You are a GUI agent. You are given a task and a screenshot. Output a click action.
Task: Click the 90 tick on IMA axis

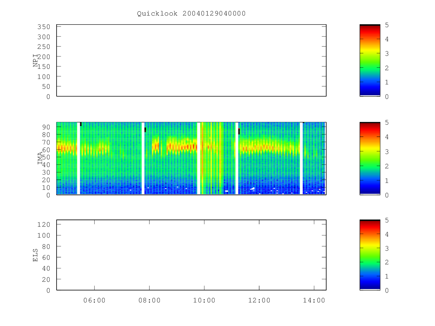(x=45, y=127)
